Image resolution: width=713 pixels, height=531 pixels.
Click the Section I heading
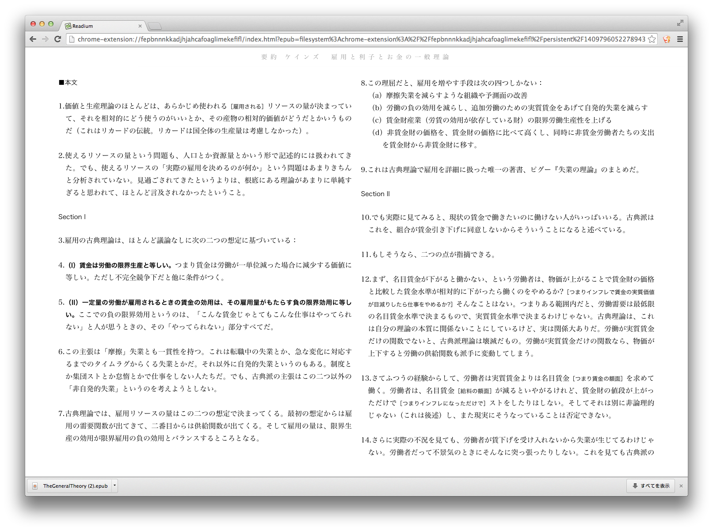coord(72,217)
